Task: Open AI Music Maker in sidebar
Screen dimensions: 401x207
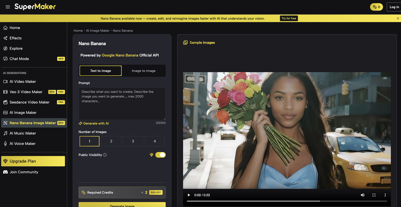Action: point(23,133)
